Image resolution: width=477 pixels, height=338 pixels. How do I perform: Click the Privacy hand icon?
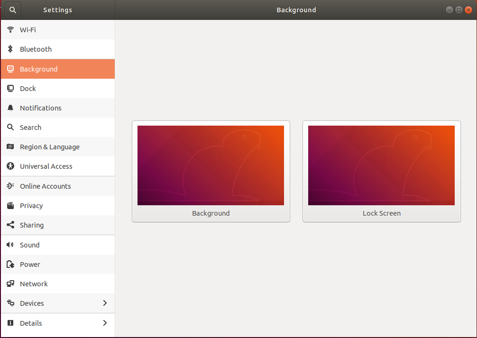pyautogui.click(x=10, y=205)
